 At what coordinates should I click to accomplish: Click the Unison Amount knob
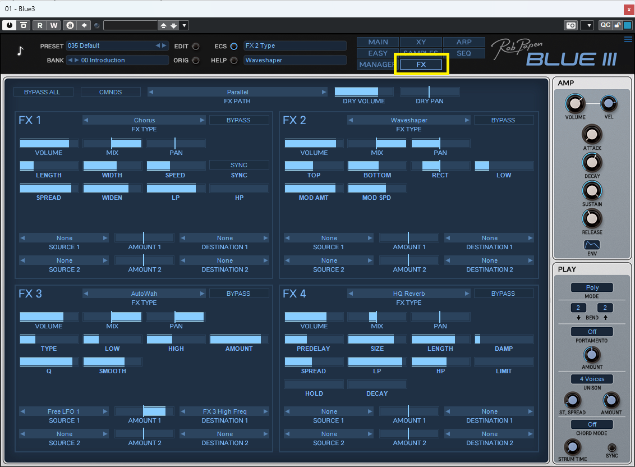(611, 401)
